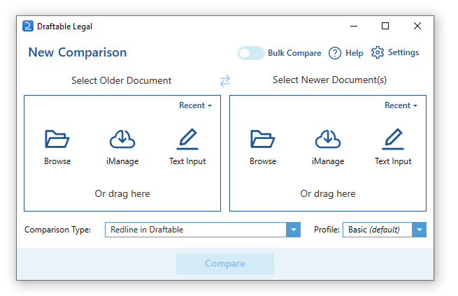Click the Compare button

[x=225, y=264]
